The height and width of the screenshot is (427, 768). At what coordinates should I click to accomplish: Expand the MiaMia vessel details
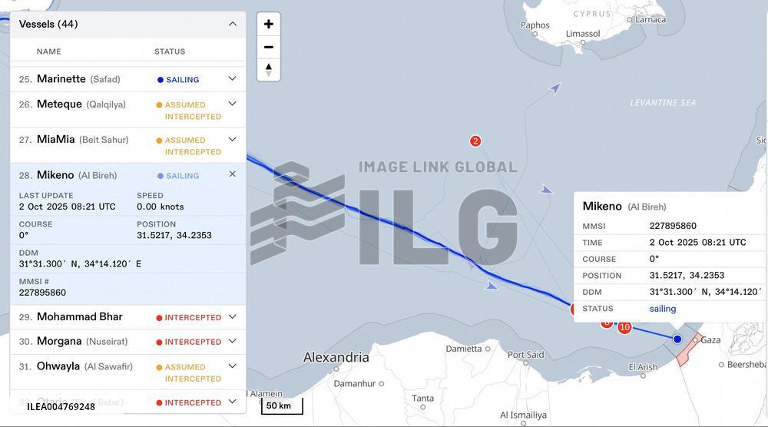pos(233,140)
